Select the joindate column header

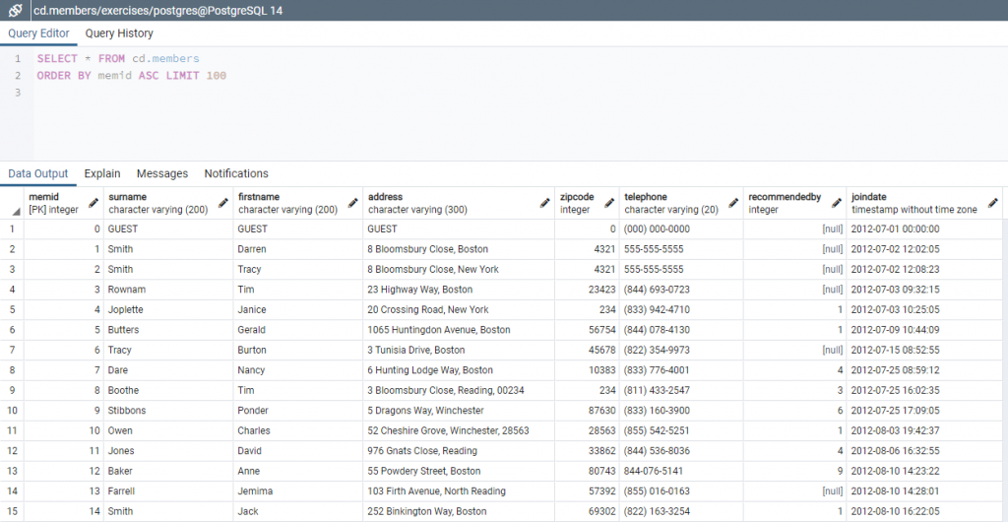click(924, 203)
